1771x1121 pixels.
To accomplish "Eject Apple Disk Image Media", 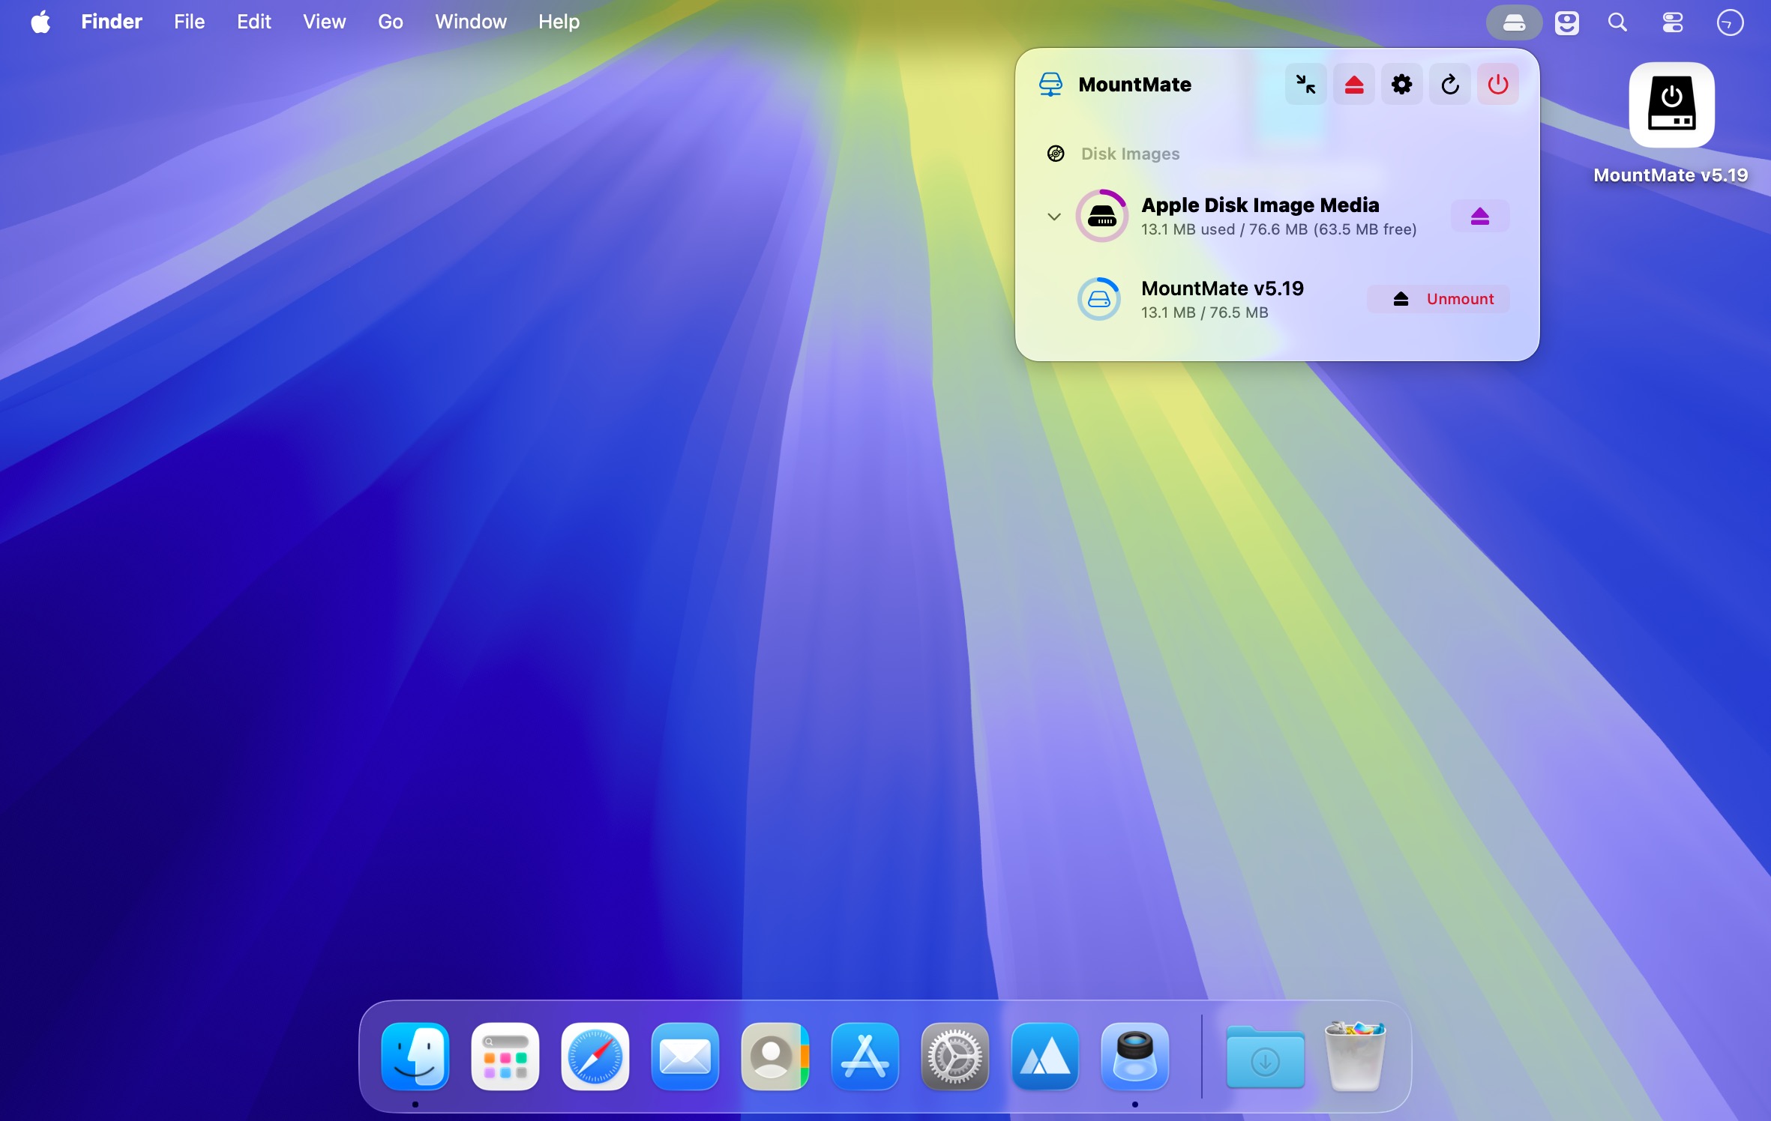I will coord(1479,217).
